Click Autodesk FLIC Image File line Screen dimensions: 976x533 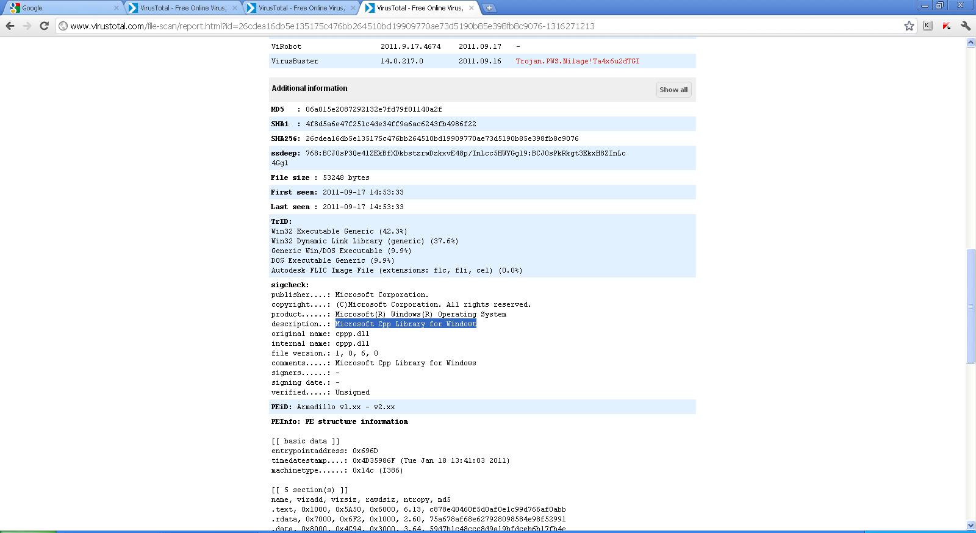click(x=397, y=270)
